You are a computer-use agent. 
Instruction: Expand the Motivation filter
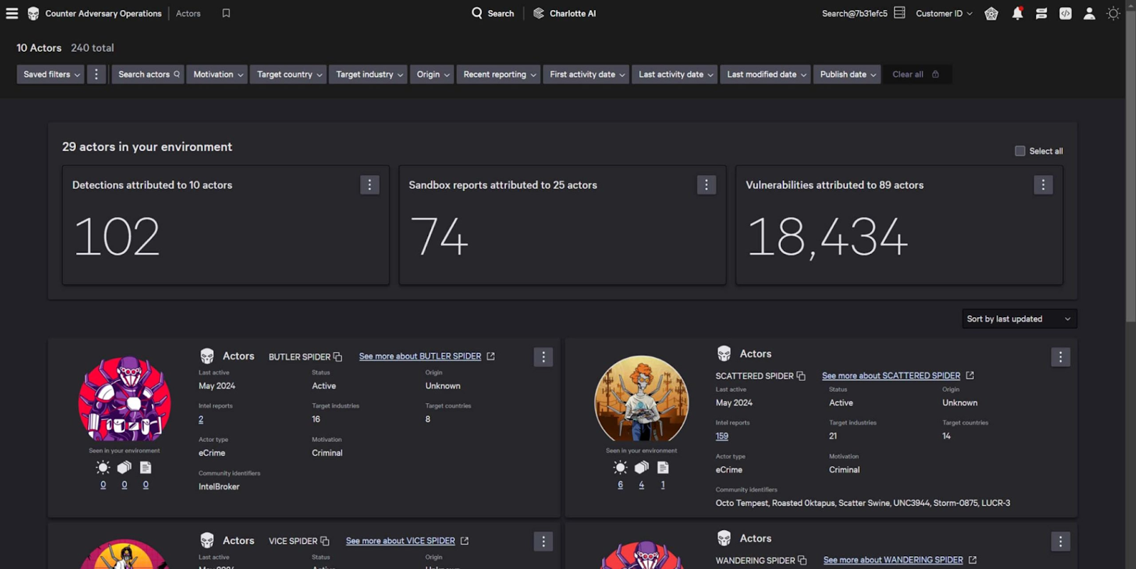[217, 74]
